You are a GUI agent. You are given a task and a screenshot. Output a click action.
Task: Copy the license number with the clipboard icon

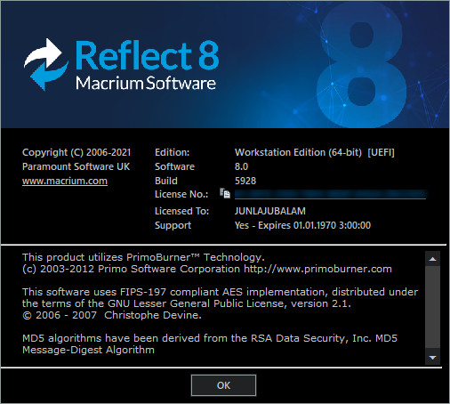(x=225, y=193)
